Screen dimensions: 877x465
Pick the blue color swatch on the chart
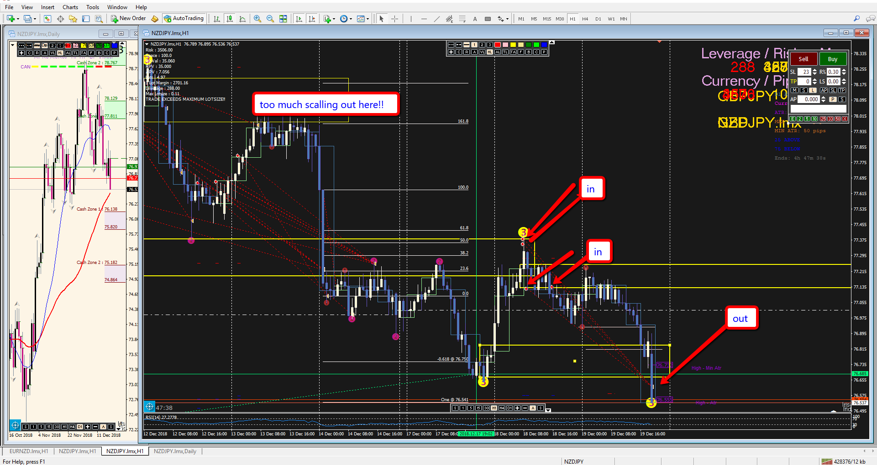544,45
